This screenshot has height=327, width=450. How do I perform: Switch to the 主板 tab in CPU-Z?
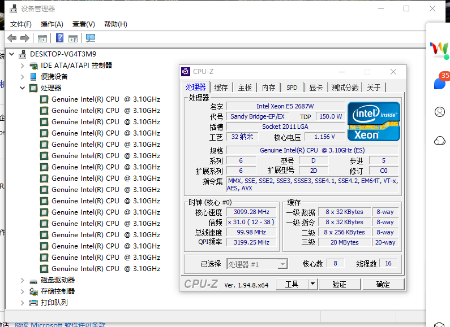pos(245,88)
